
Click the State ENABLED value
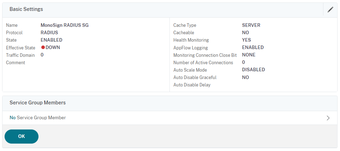point(52,40)
